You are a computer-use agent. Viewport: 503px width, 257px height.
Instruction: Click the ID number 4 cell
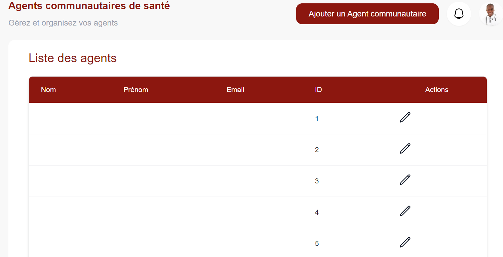(x=317, y=212)
